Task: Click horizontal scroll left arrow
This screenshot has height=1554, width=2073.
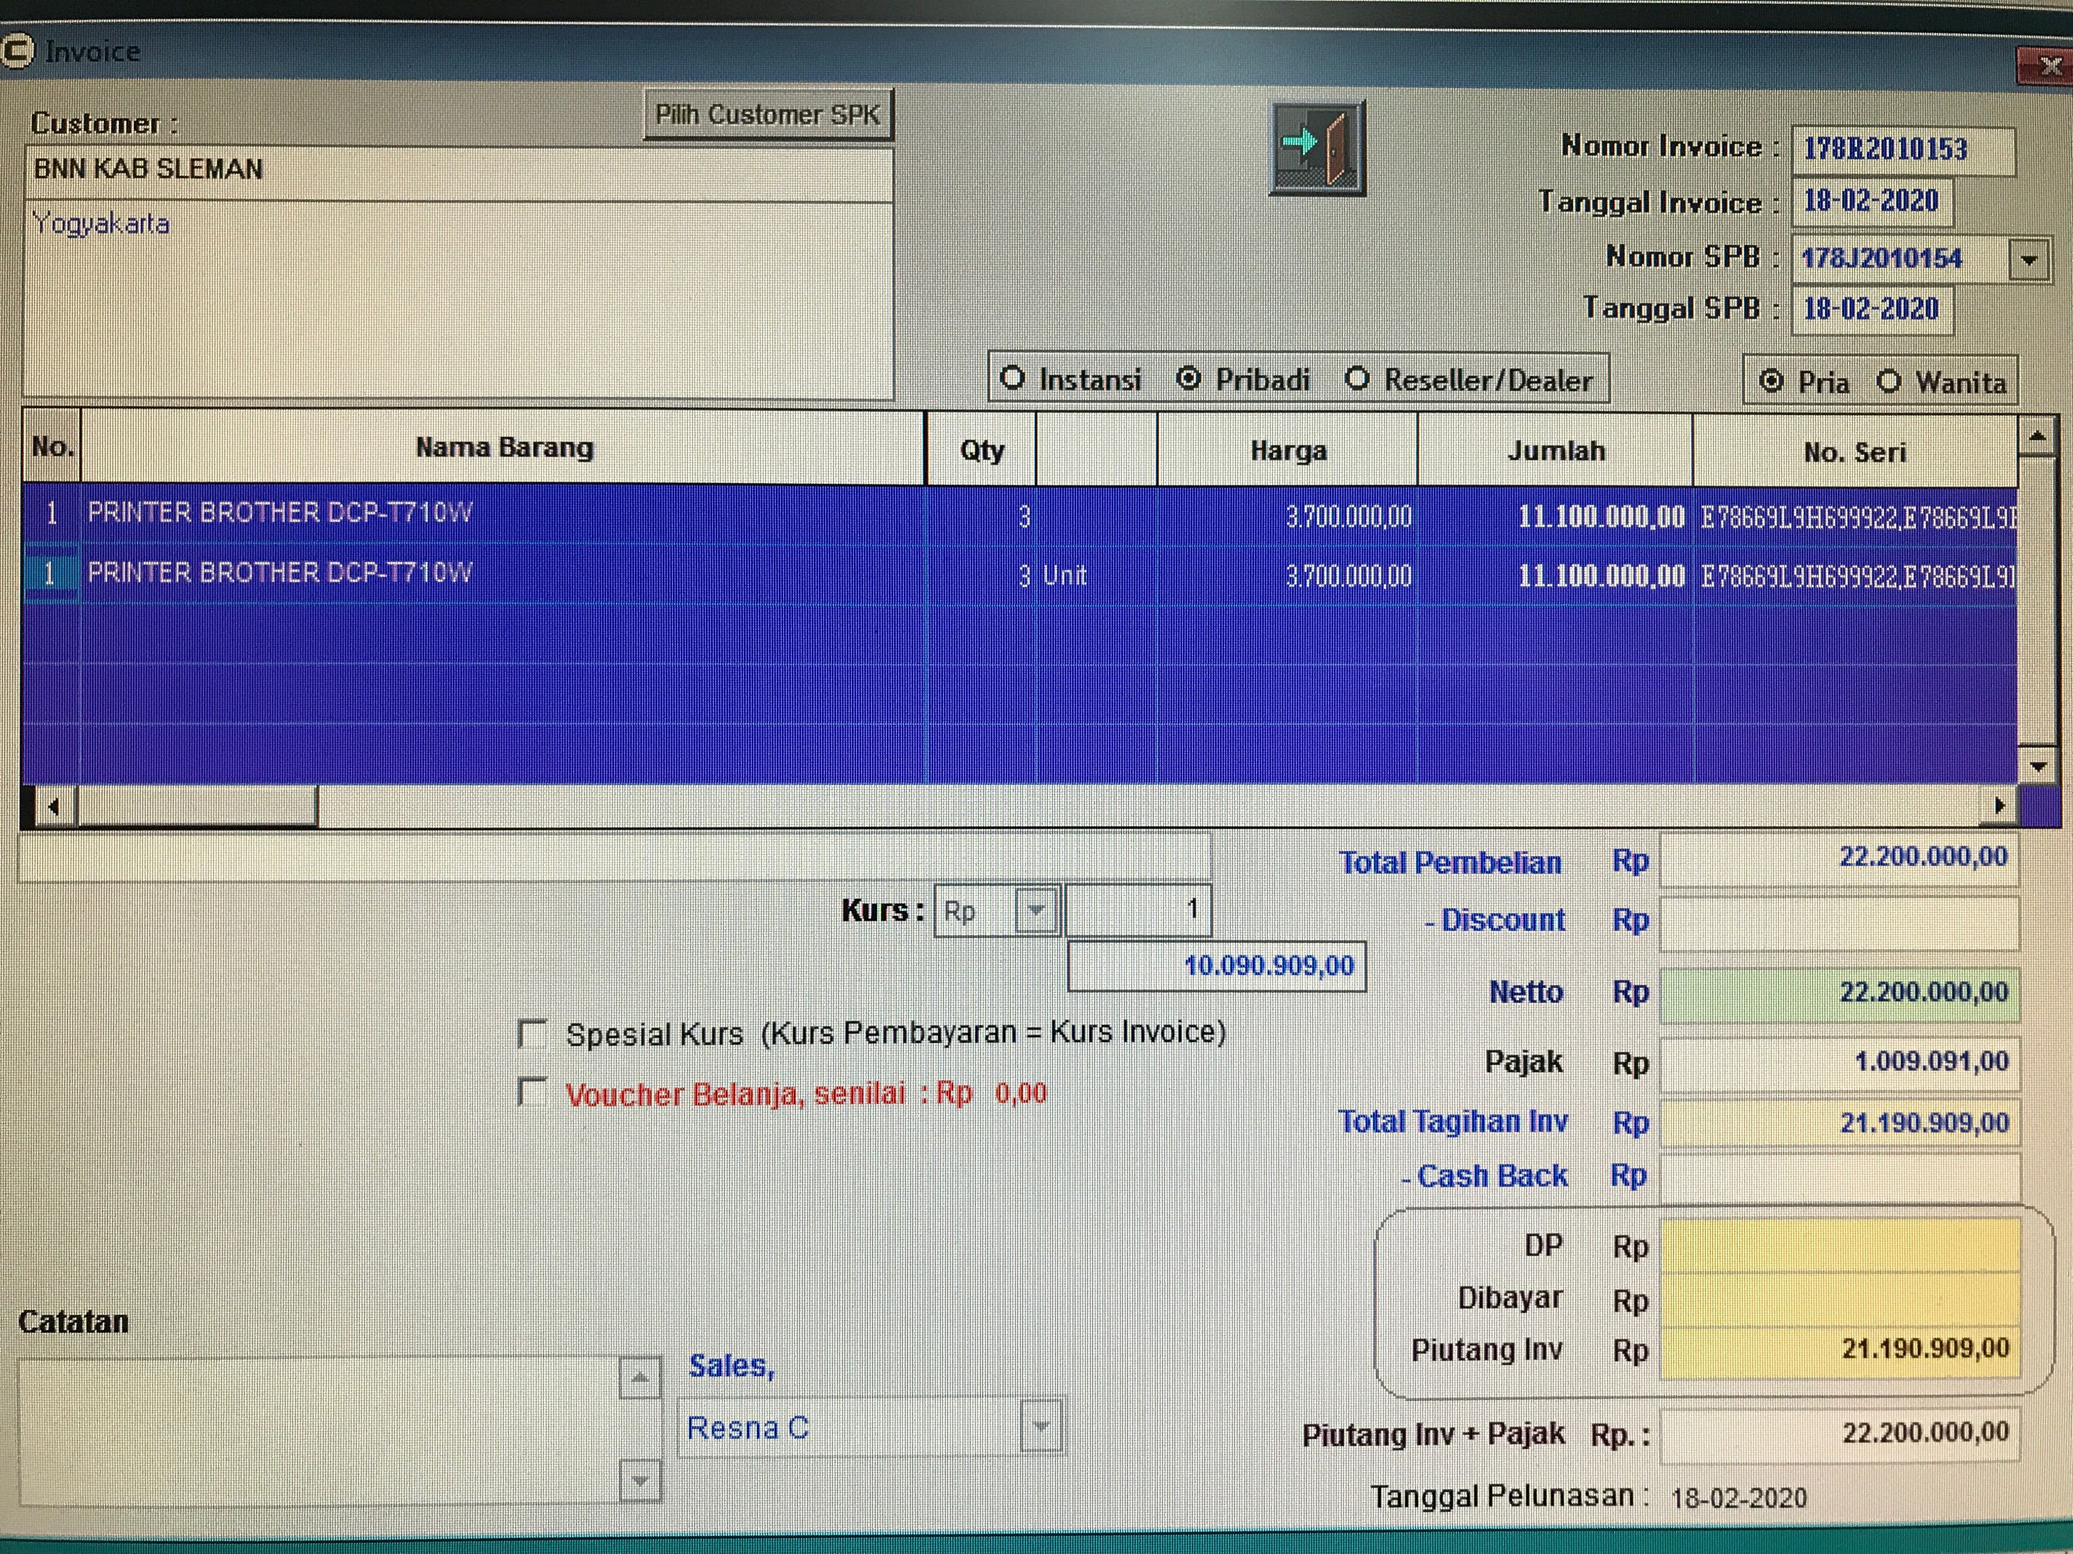Action: (53, 806)
